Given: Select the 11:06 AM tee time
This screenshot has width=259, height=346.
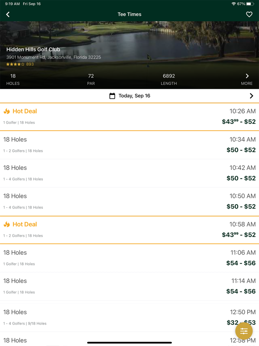Looking at the screenshot, I should coord(129,258).
